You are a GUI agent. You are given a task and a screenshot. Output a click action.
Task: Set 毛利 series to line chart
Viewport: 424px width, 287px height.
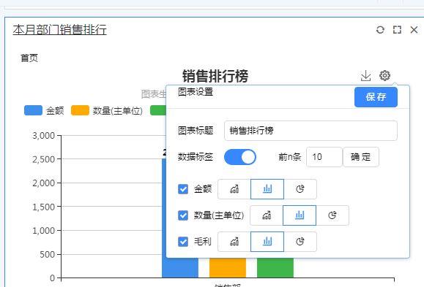pos(234,242)
